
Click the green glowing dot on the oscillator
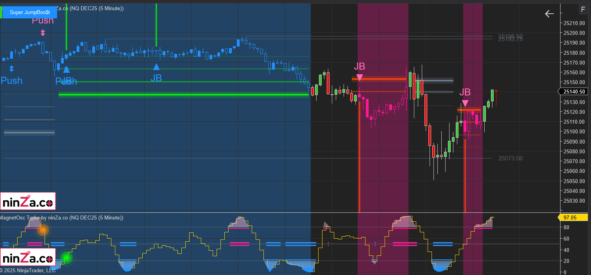click(66, 257)
